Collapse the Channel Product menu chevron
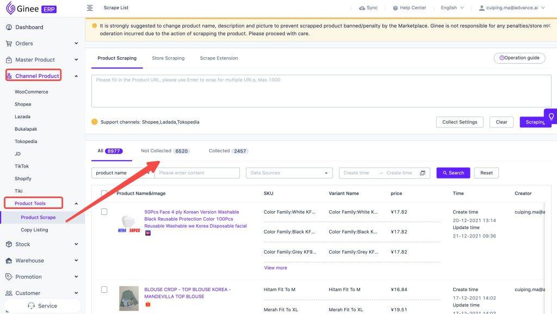Image resolution: width=557 pixels, height=314 pixels. (76, 76)
